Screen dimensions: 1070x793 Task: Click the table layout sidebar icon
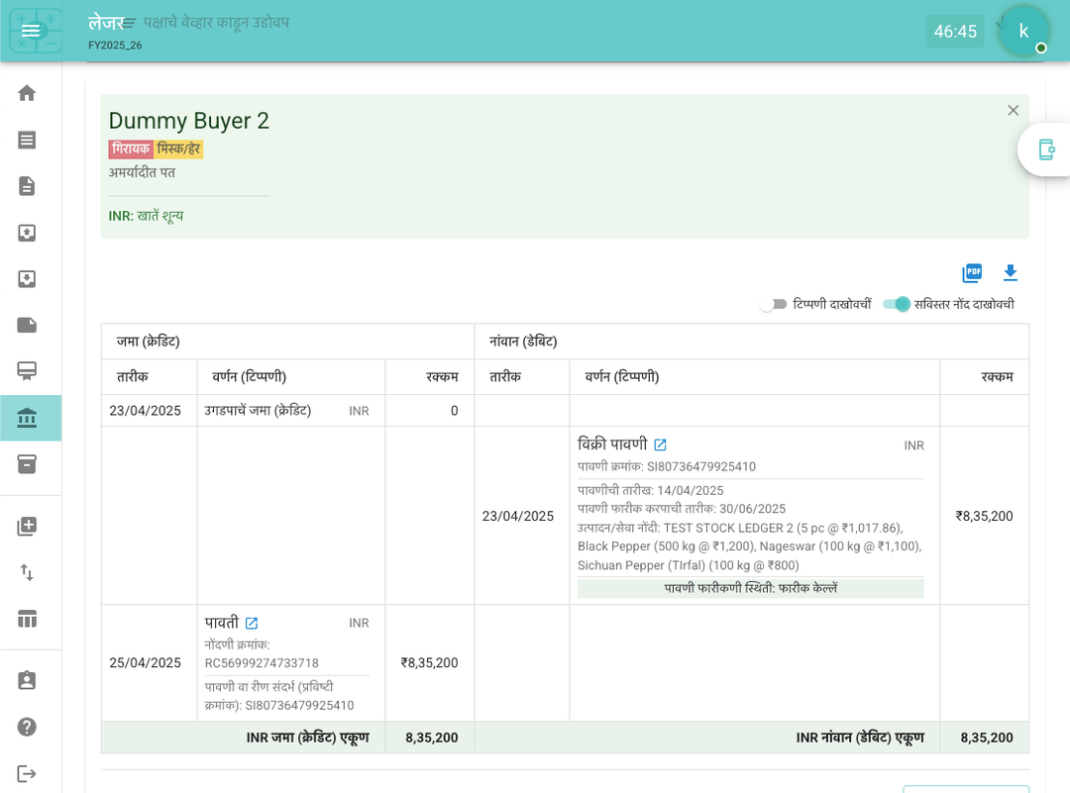click(x=27, y=619)
